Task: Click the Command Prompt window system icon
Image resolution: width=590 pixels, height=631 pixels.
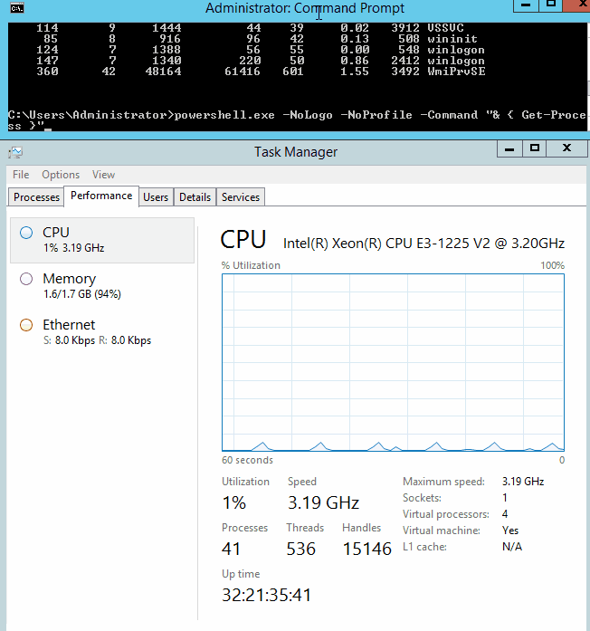Action: 17,8
